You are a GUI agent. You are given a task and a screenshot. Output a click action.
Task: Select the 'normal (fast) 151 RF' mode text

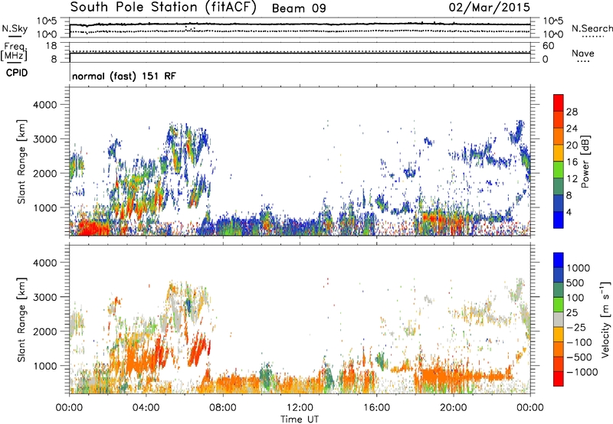pos(124,76)
